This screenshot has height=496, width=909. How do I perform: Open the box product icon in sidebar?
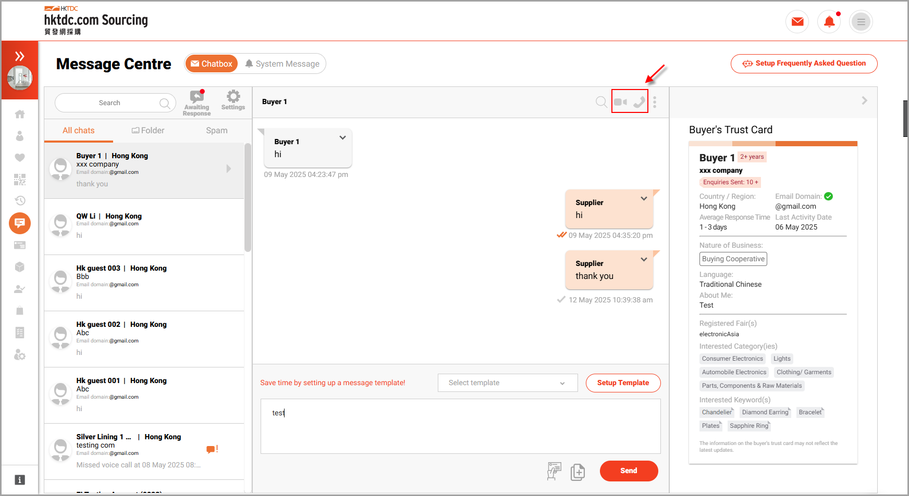click(x=20, y=267)
